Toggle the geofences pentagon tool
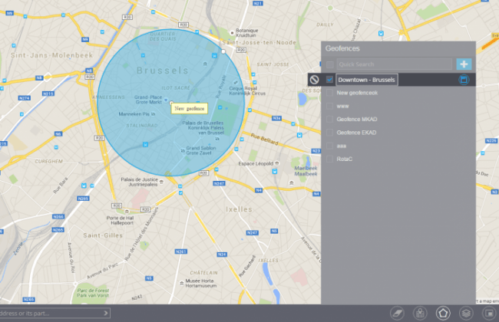The height and width of the screenshot is (322, 499). coord(443,314)
